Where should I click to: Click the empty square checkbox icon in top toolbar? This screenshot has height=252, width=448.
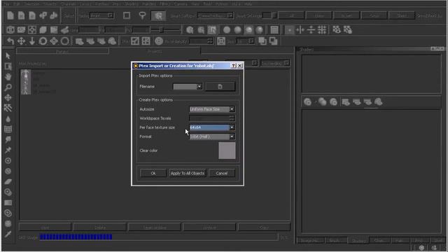coord(127,15)
